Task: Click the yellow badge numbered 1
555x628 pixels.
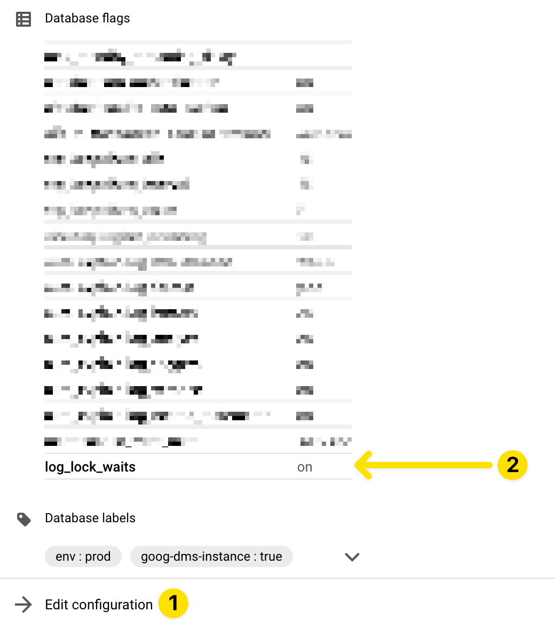Action: (x=173, y=603)
